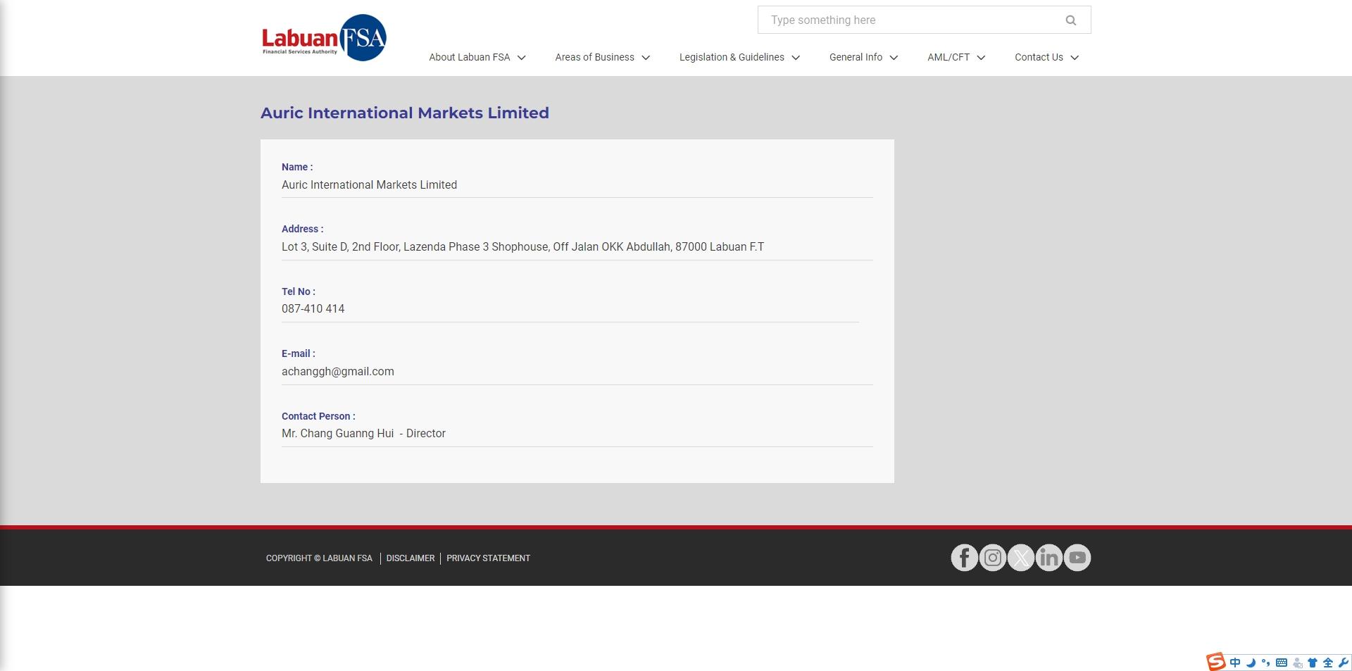Open the Sogou soft keyboard icon
The image size is (1352, 671).
[1282, 663]
